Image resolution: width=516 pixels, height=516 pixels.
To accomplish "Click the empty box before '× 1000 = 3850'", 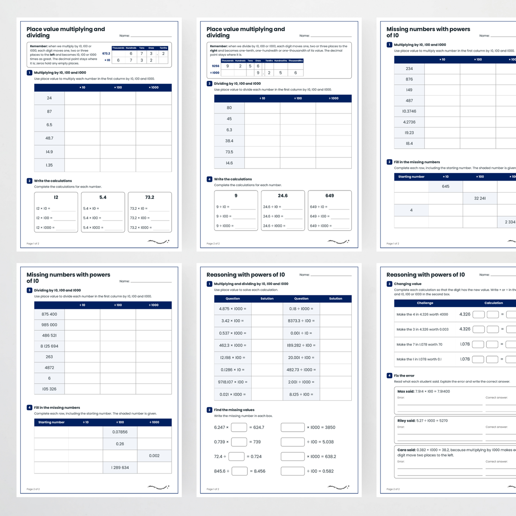I will coord(292,427).
